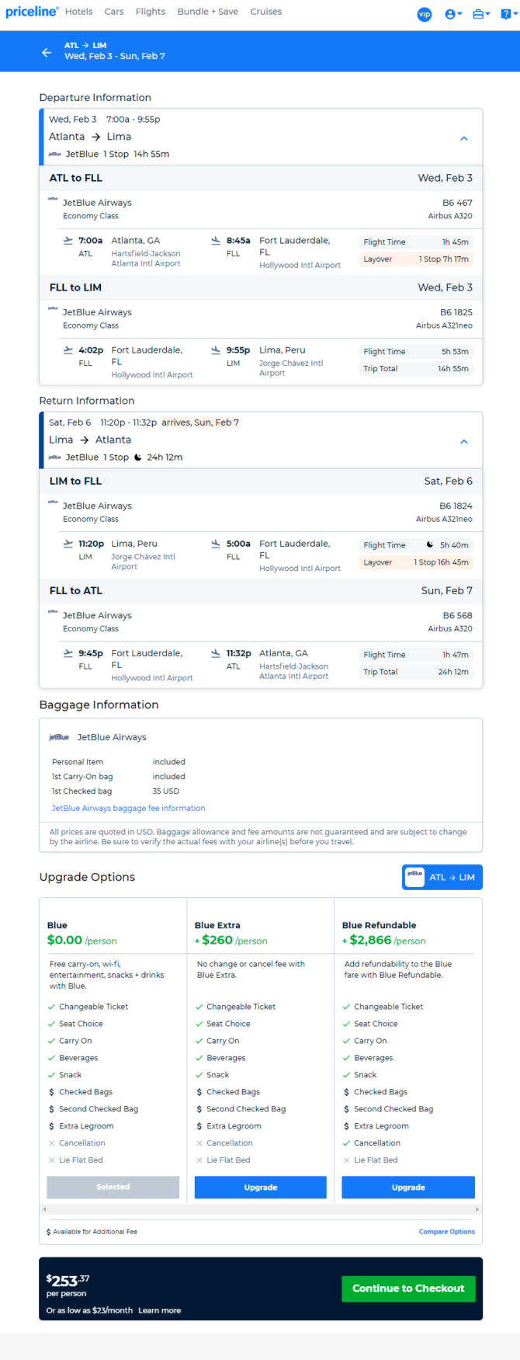This screenshot has width=520, height=1360.
Task: Collapse the Lima to Atlanta return details
Action: coord(464,441)
